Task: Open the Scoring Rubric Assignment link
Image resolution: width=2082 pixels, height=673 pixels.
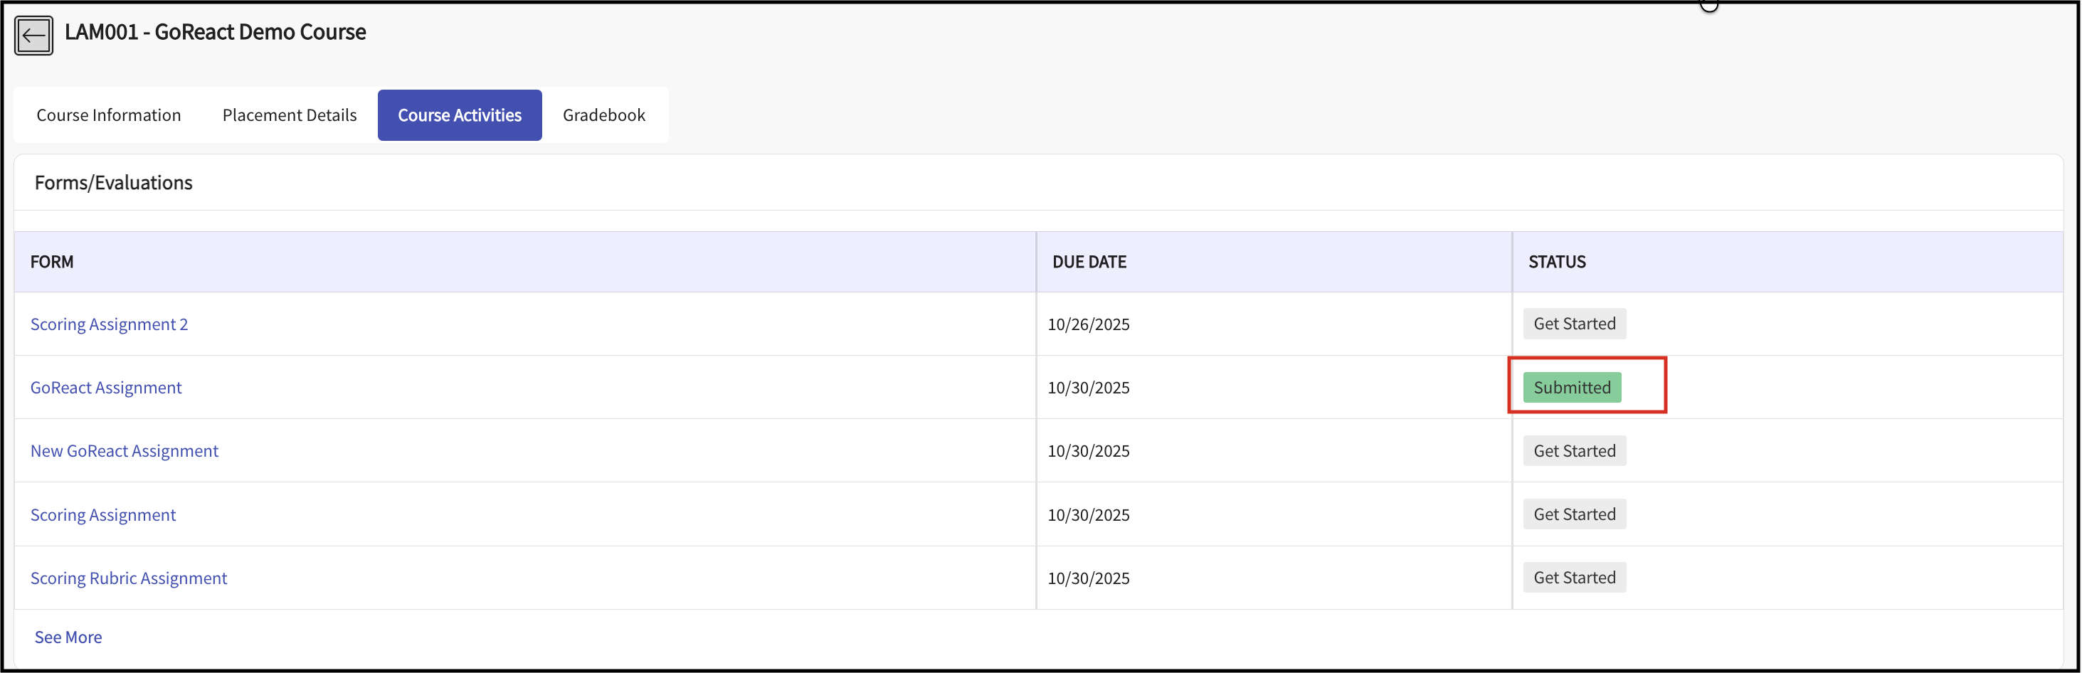Action: click(x=129, y=578)
